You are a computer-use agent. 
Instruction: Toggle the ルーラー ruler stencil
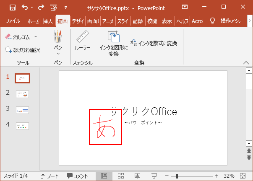pos(83,40)
